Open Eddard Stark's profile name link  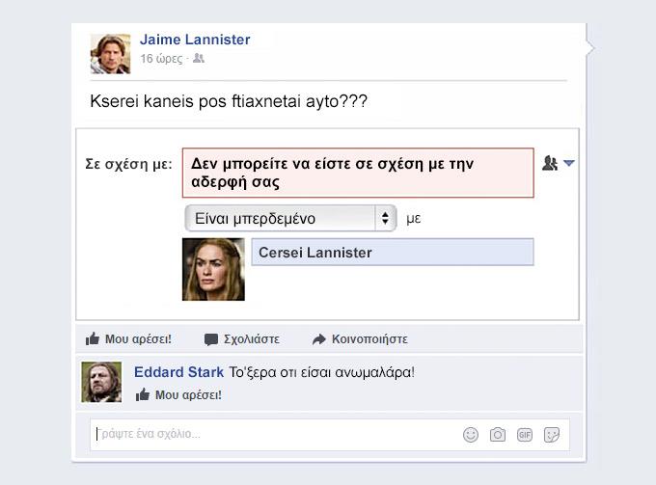(x=178, y=372)
